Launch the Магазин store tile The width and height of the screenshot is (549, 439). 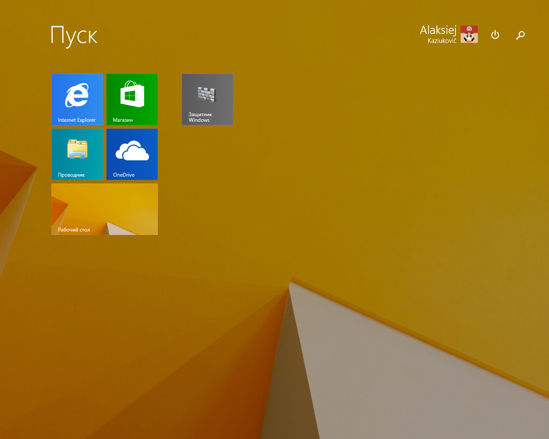tap(132, 99)
